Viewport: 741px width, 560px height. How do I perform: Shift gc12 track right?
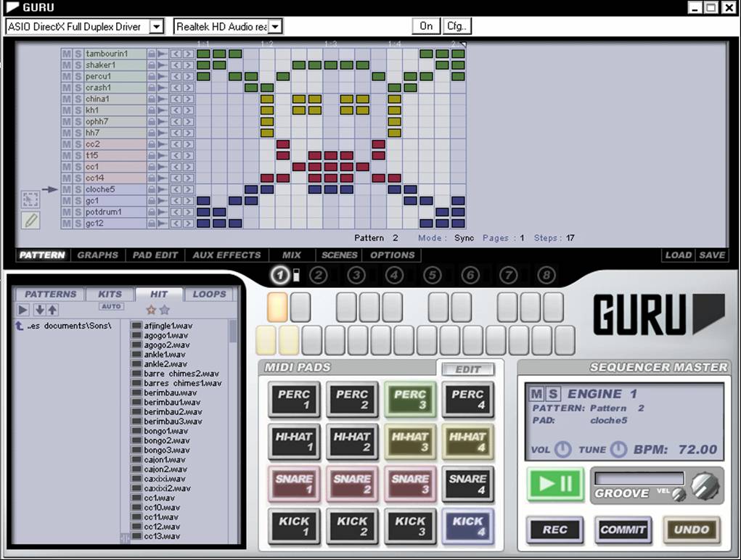(188, 223)
